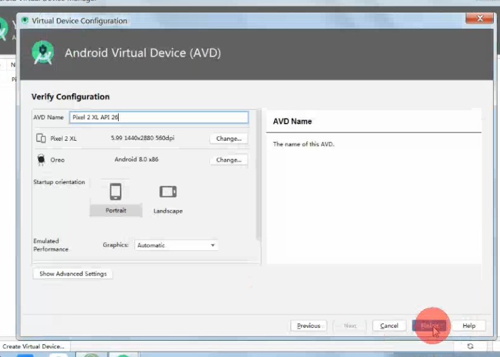This screenshot has width=500, height=357.
Task: Cancel the virtual device configuration
Action: pos(389,326)
